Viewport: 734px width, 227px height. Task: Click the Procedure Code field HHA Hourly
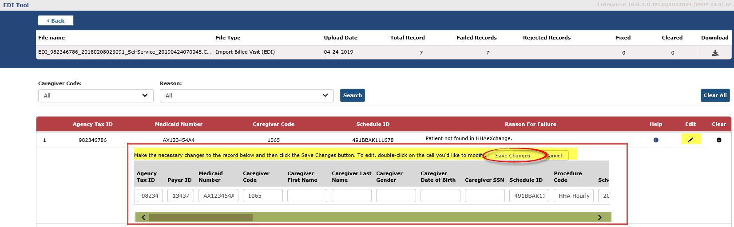coord(574,196)
